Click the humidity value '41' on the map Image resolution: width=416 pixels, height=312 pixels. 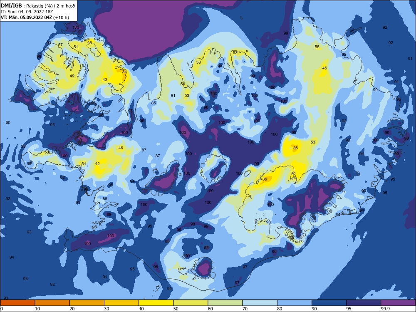(x=294, y=173)
